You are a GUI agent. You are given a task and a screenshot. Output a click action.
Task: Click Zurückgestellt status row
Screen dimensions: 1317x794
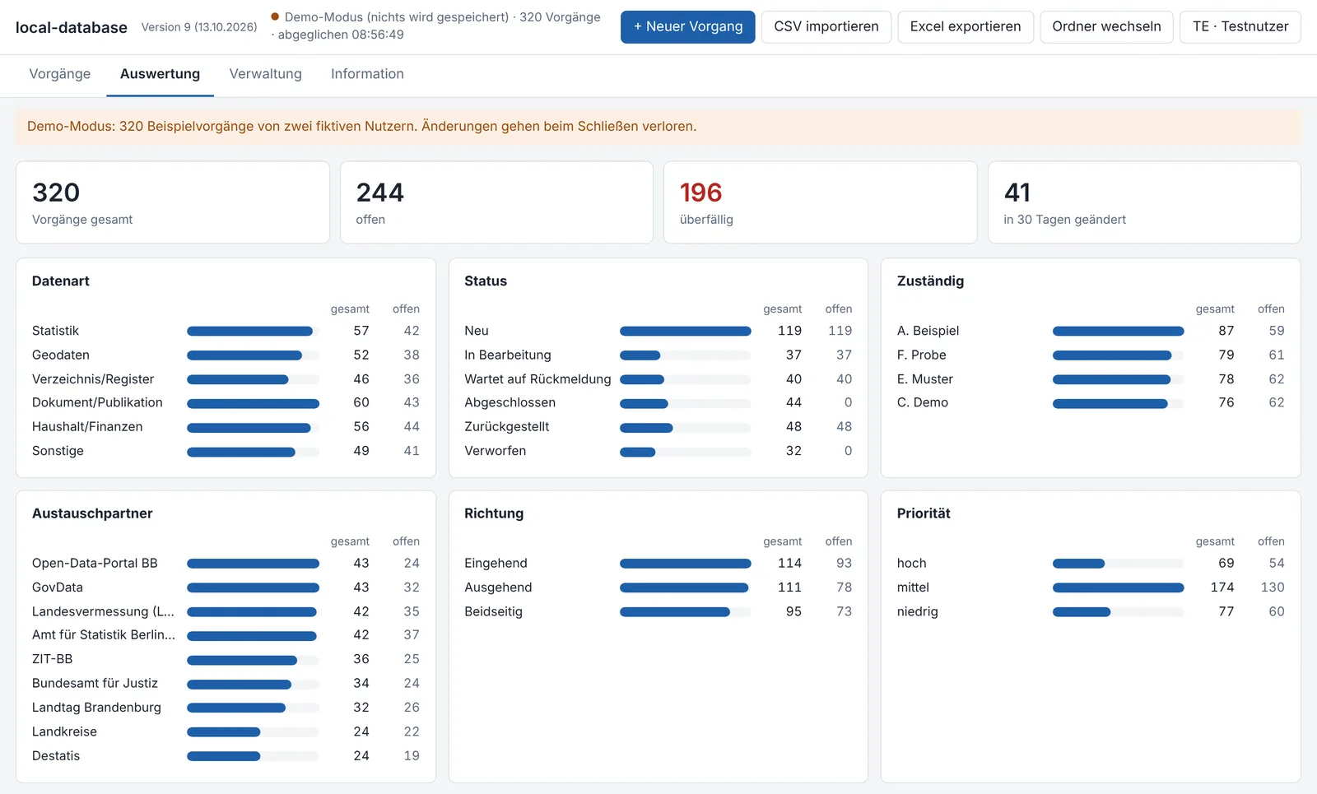point(658,426)
